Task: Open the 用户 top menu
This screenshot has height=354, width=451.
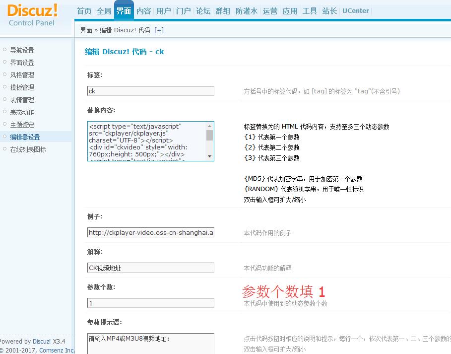Action: pyautogui.click(x=163, y=11)
